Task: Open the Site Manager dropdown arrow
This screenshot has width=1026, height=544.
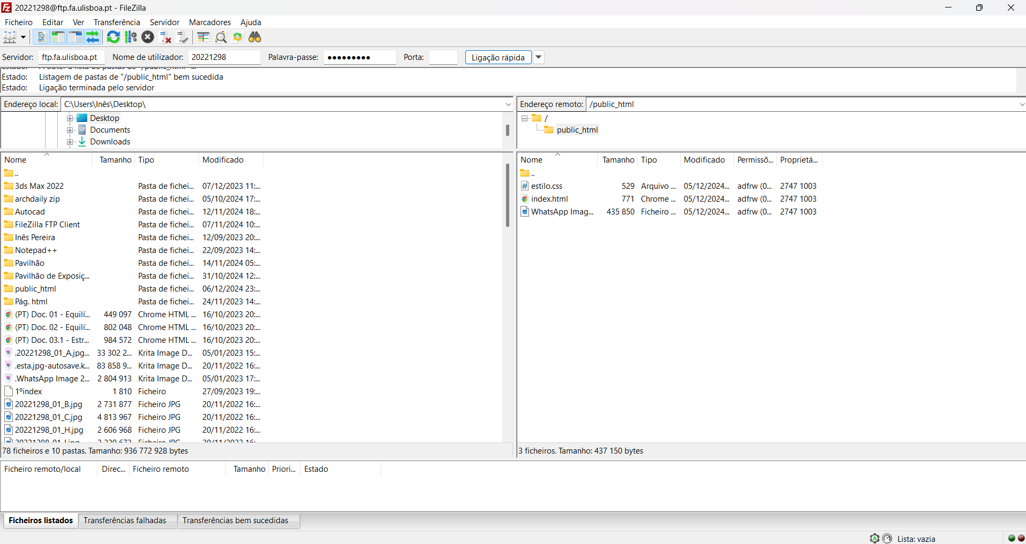Action: tap(23, 37)
